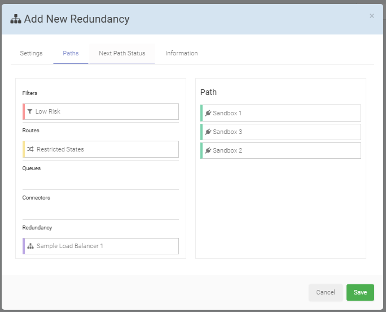The height and width of the screenshot is (312, 386).
Task: Click the sitemap icon on Sample Load Balancer 1
Action: 30,246
